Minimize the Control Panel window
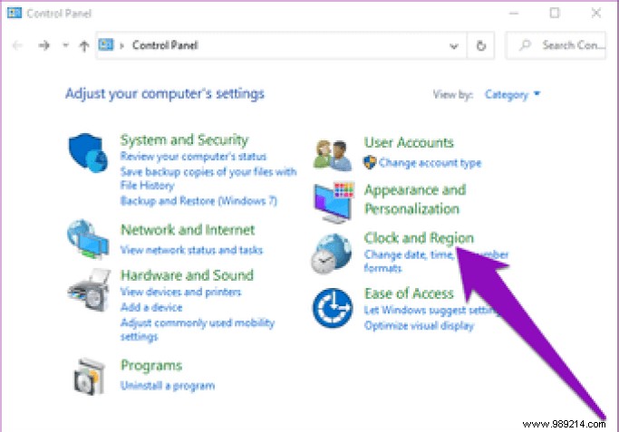This screenshot has width=619, height=432. coord(514,14)
